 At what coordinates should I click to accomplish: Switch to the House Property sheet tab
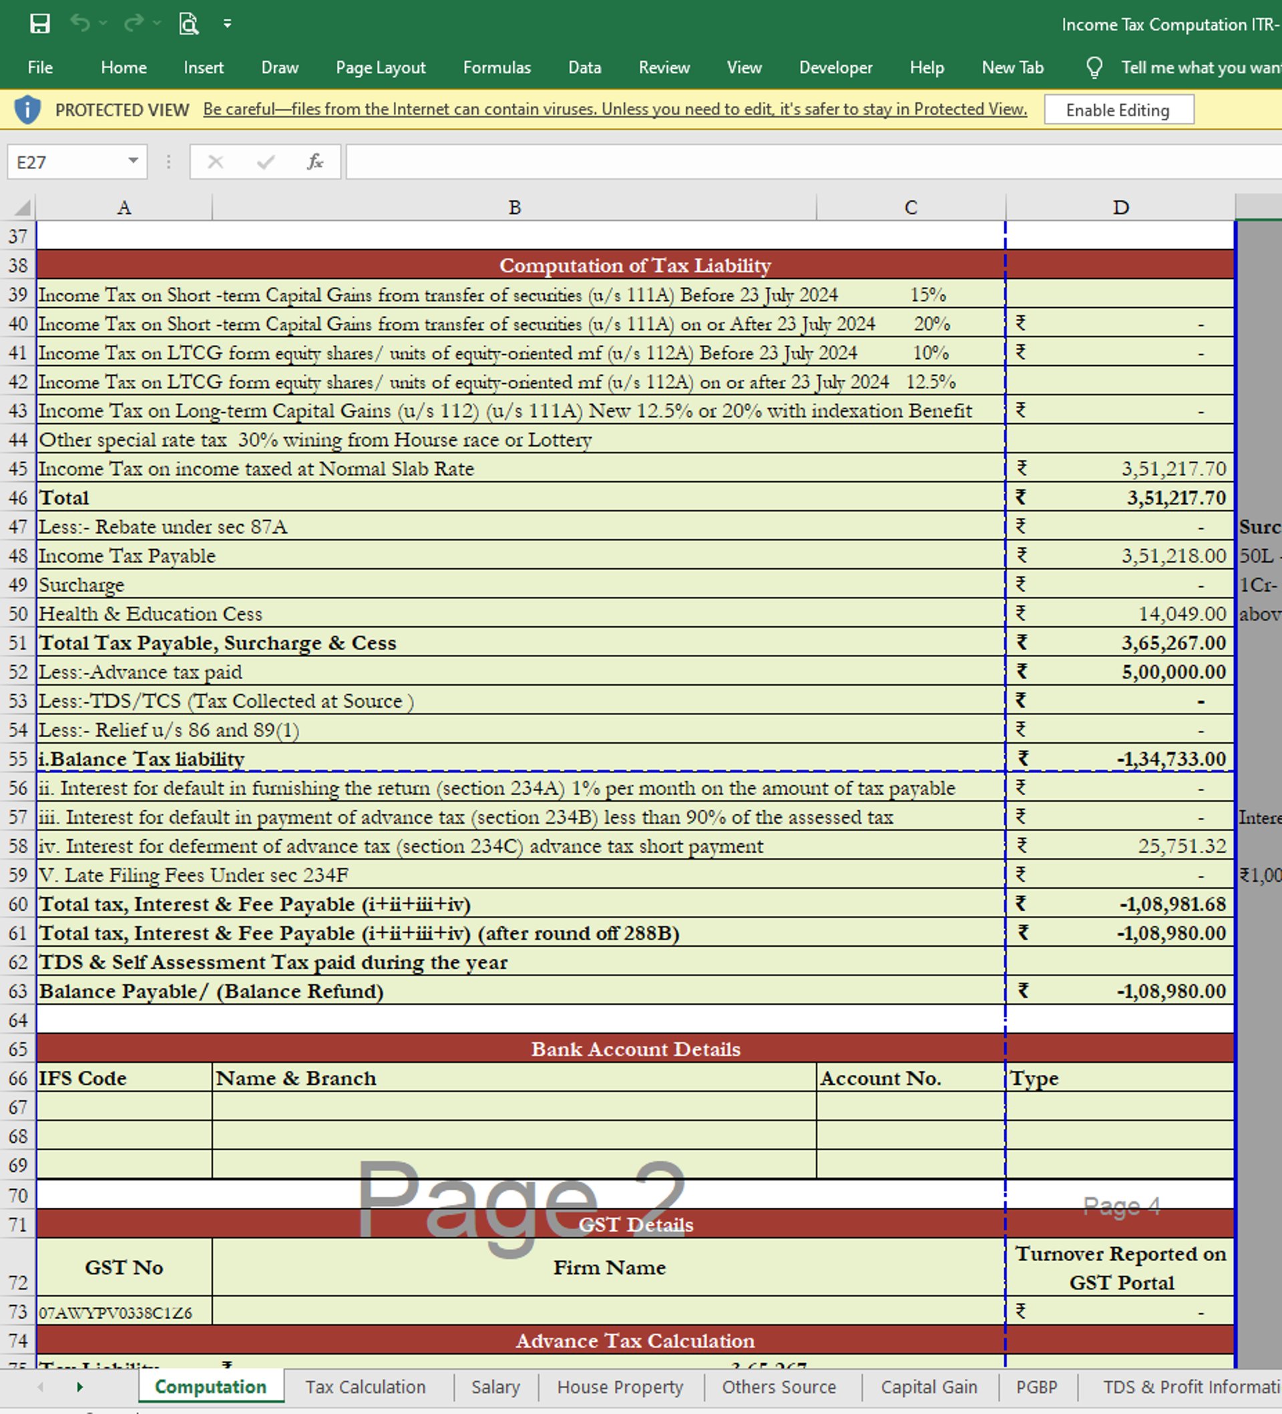619,1387
